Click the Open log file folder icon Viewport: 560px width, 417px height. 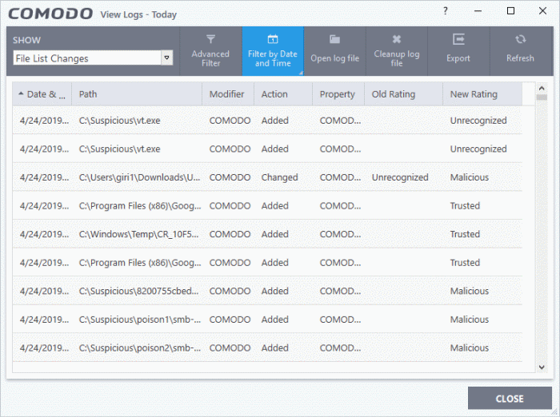pyautogui.click(x=334, y=39)
